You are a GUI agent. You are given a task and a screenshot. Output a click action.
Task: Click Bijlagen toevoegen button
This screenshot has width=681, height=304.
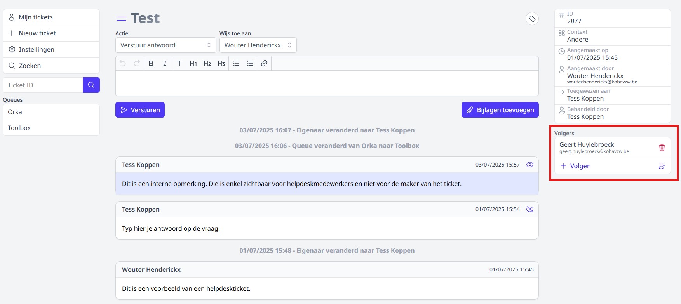pyautogui.click(x=500, y=110)
